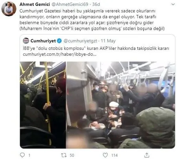Click the Cumhuriyet small round avatar
Image resolution: width=177 pixels, height=159 pixels.
click(x=26, y=41)
